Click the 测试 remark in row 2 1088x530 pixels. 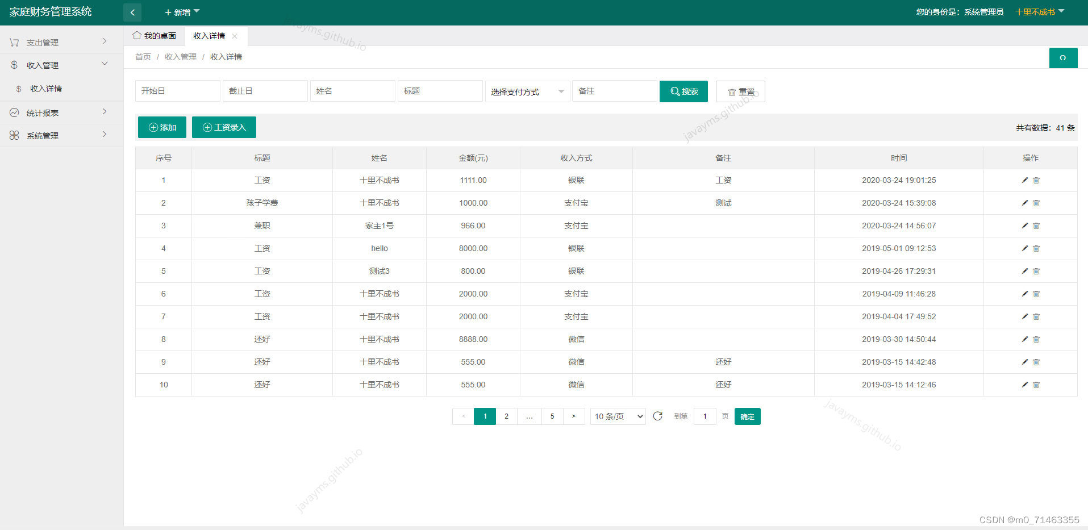(723, 203)
